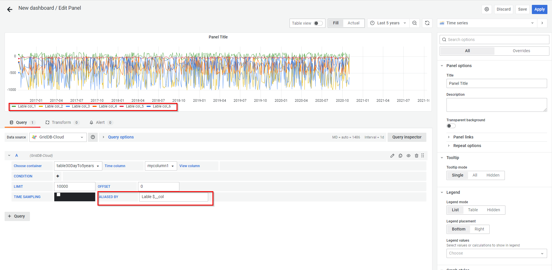Image resolution: width=552 pixels, height=270 pixels.
Task: Hide query A using the eye icon
Action: 409,156
